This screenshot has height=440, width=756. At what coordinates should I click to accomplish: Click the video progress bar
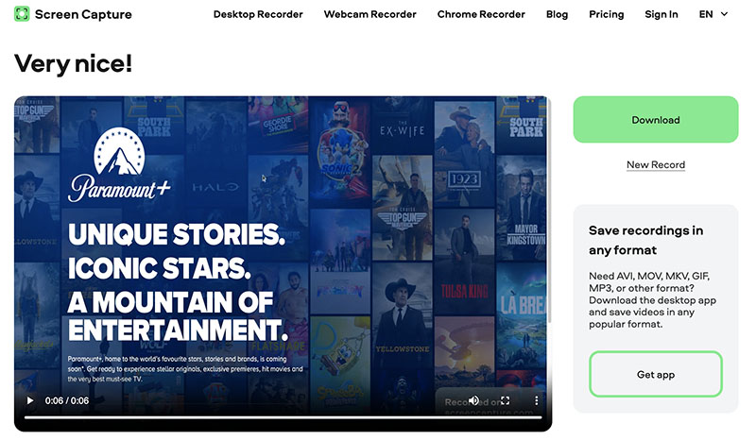coord(283,416)
